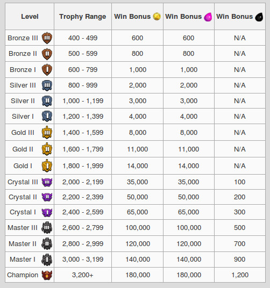Click the Gold I league badge icon
This screenshot has height=288, width=270.
[47, 165]
